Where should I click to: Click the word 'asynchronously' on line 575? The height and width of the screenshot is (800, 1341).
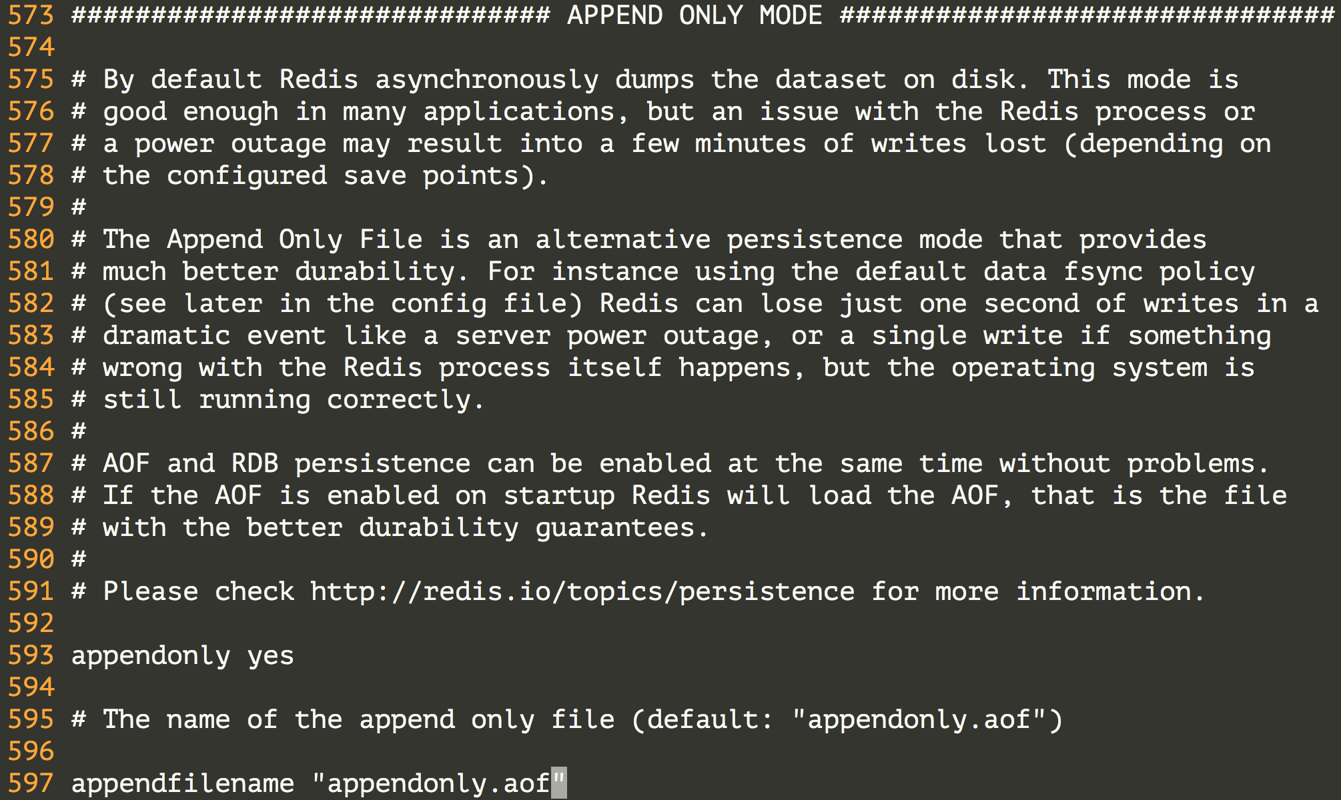[x=487, y=79]
